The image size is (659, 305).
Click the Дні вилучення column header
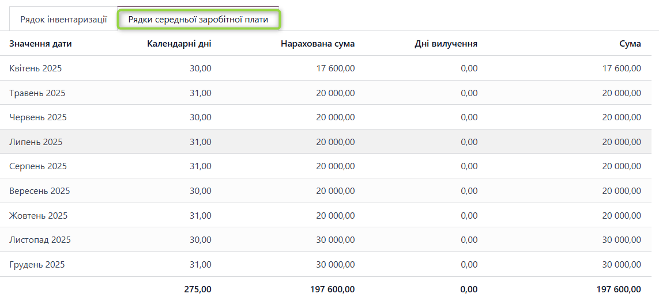point(446,44)
